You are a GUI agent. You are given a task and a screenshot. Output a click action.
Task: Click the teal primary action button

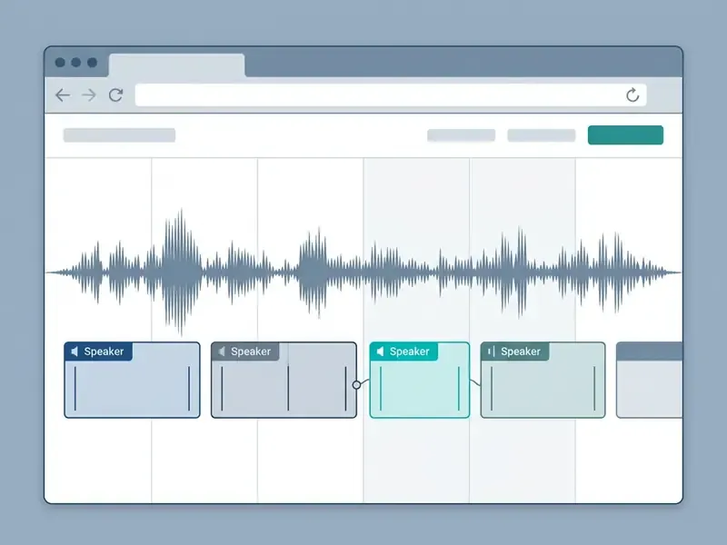tap(625, 134)
